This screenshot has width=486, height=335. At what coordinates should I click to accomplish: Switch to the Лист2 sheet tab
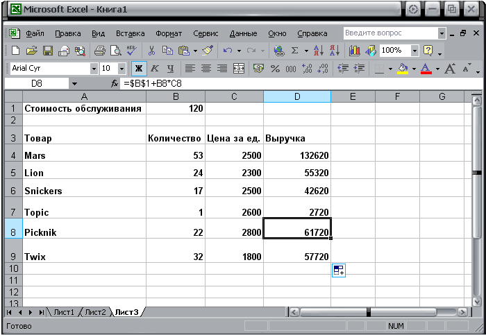pyautogui.click(x=95, y=312)
